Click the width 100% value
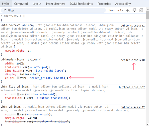This screenshot has width=149, height=126. point(20,64)
